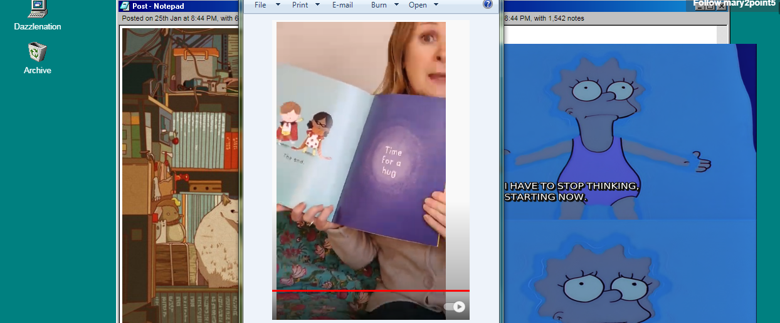Screen dimensions: 780x323
Task: Click the blue help question mark icon
Action: click(488, 4)
